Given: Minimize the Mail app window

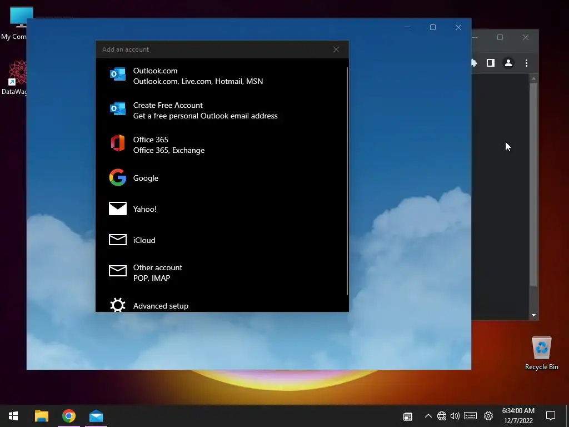Looking at the screenshot, I should [x=407, y=27].
